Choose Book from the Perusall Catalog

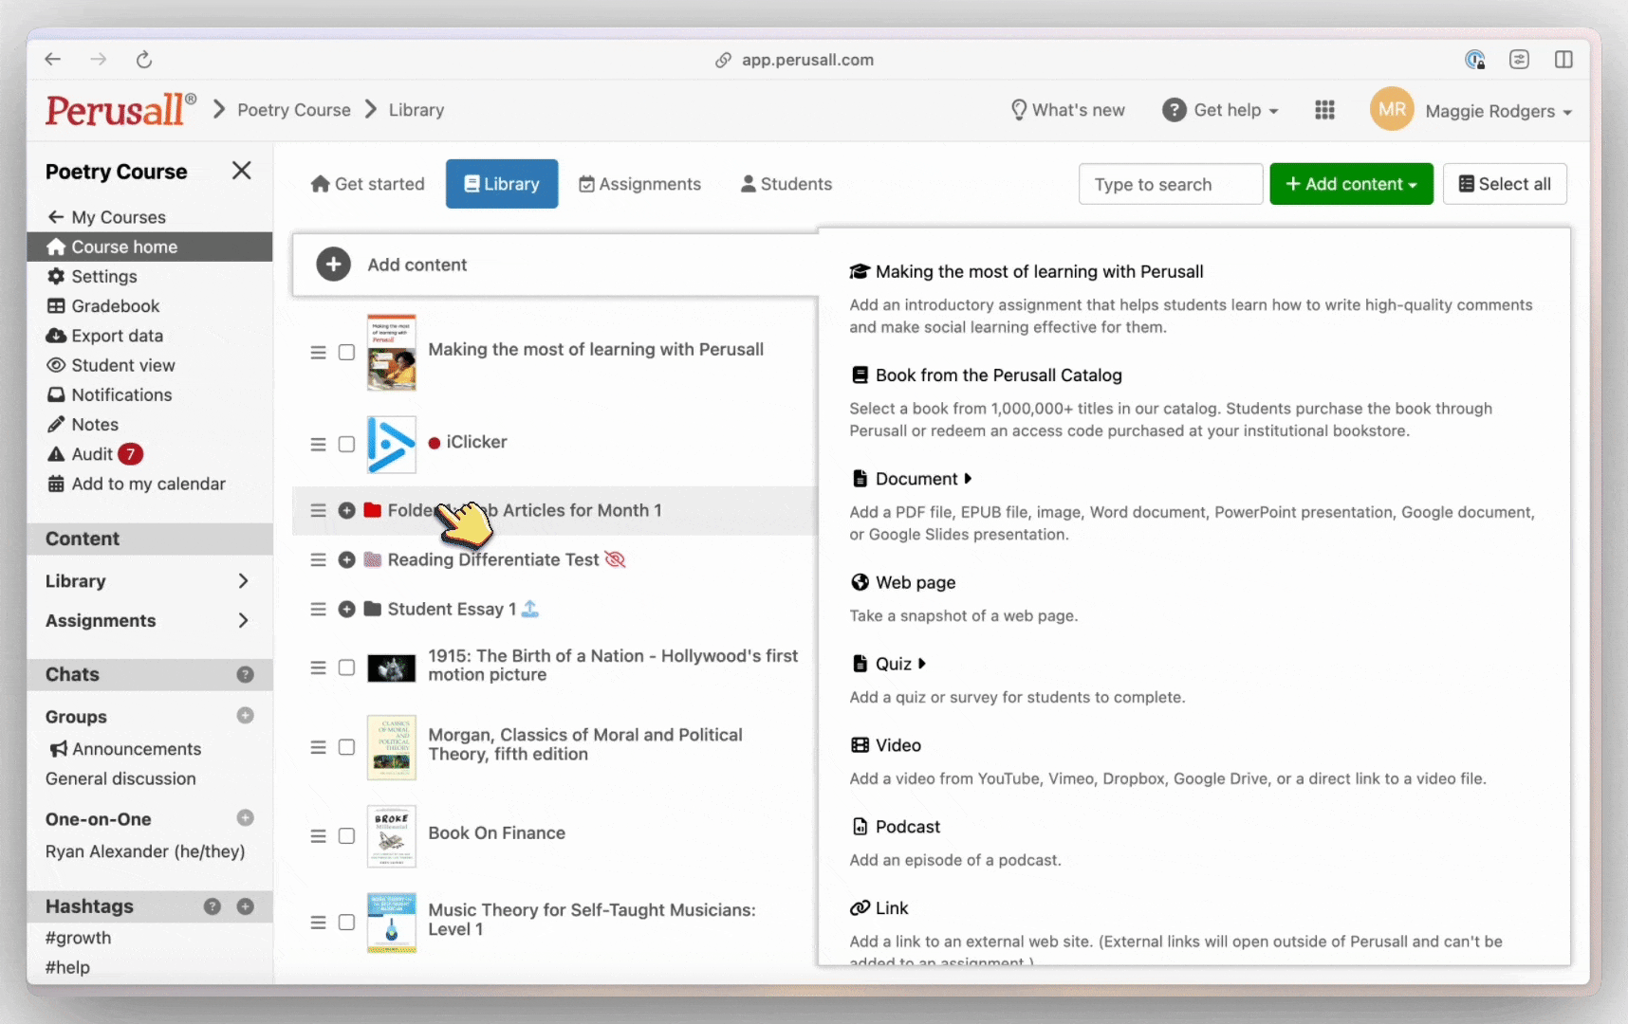[986, 375]
